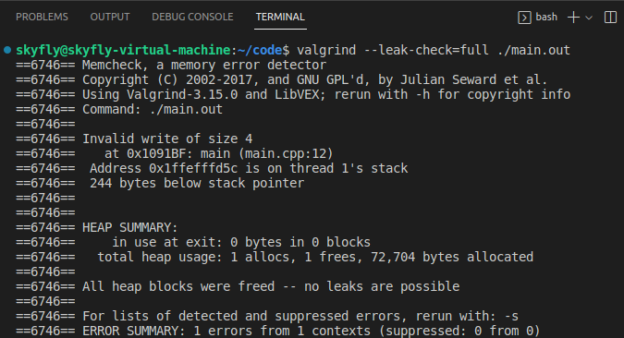Switch to the PROBLEMS tab

[42, 17]
